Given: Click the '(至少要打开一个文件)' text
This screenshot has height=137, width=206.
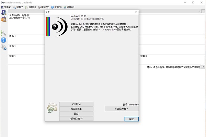Looking at the screenshot, I should tap(19, 18).
